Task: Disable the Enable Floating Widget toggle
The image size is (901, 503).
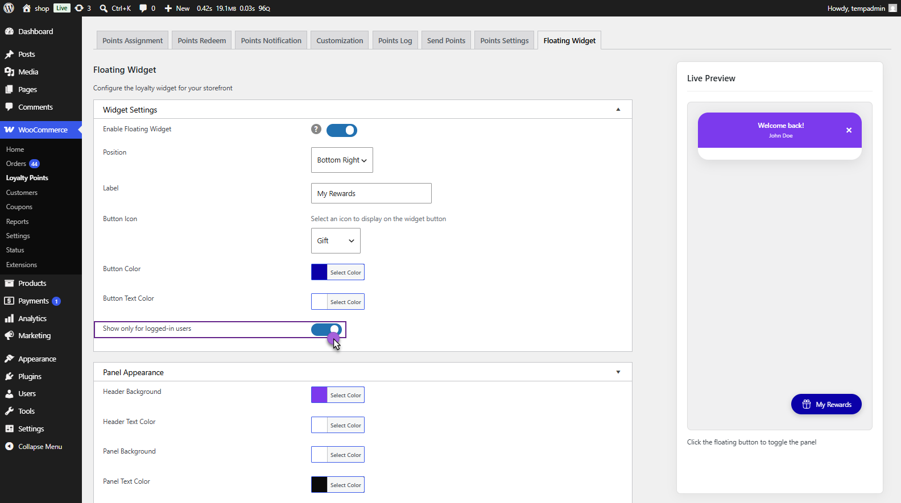Action: click(x=342, y=130)
